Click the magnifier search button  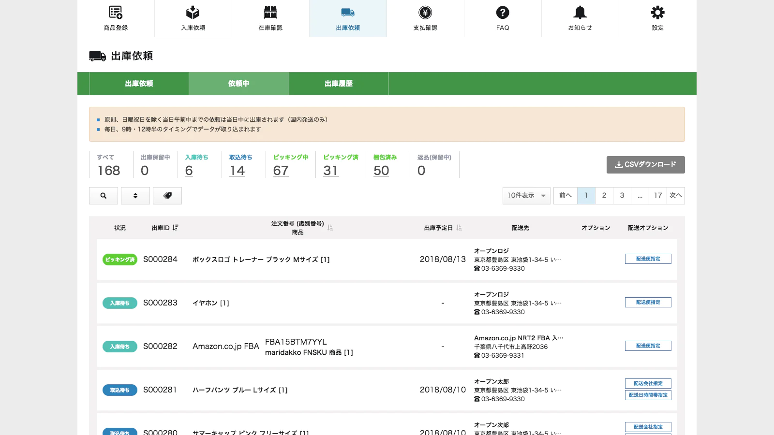[104, 196]
